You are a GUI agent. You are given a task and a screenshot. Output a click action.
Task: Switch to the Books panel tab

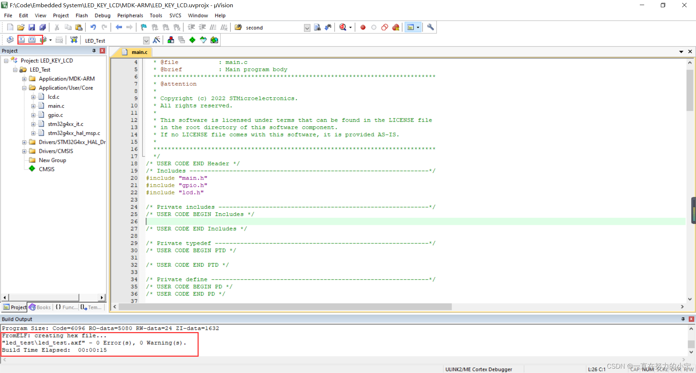[40, 307]
